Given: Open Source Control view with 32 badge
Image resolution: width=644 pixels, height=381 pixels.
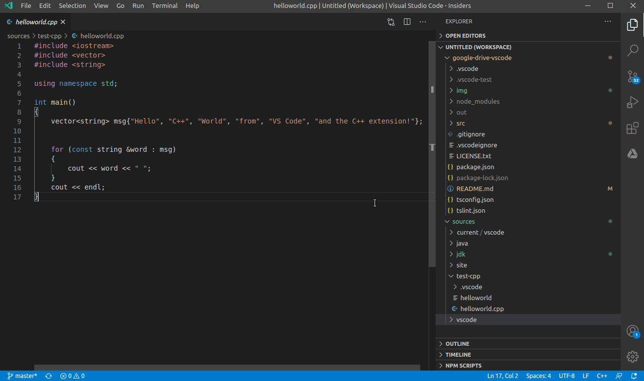Looking at the screenshot, I should click(x=632, y=76).
